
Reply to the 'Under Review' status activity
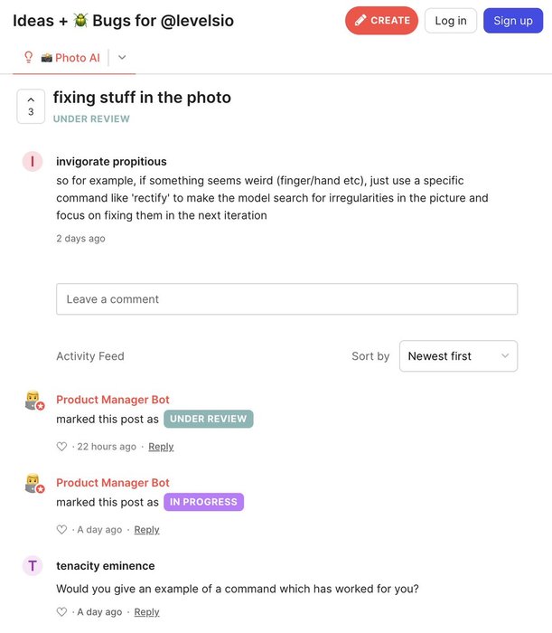point(161,447)
